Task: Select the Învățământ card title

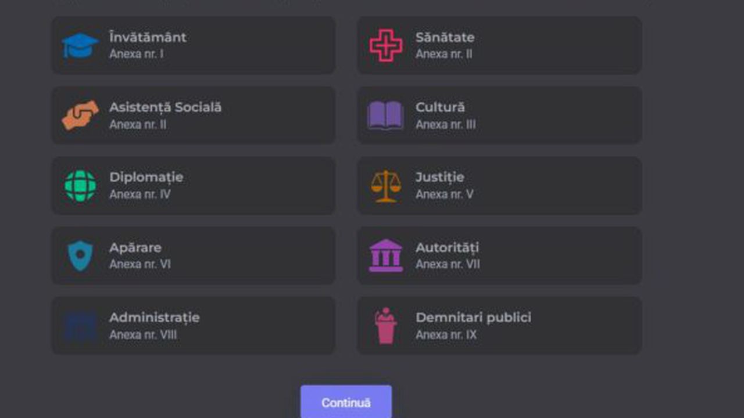Action: [148, 37]
